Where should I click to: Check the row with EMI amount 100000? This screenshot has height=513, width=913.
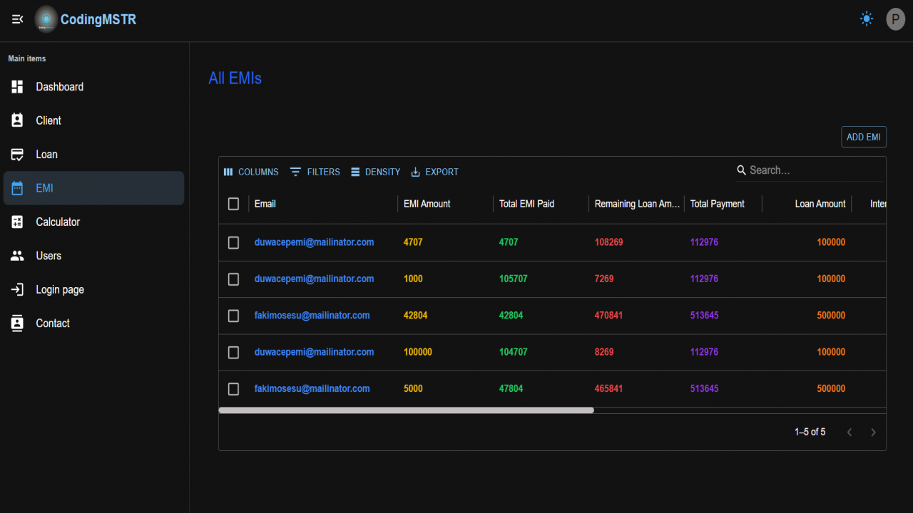click(x=233, y=352)
